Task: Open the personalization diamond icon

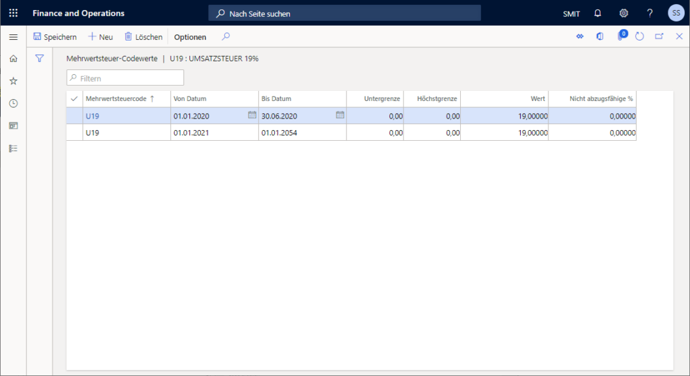Action: pos(580,36)
